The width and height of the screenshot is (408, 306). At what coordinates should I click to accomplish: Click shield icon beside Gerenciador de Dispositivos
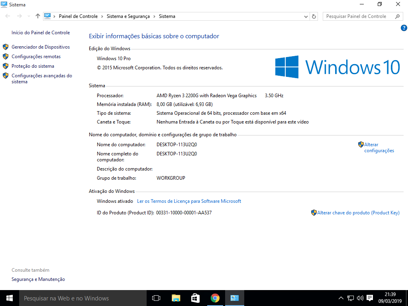[x=6, y=47]
